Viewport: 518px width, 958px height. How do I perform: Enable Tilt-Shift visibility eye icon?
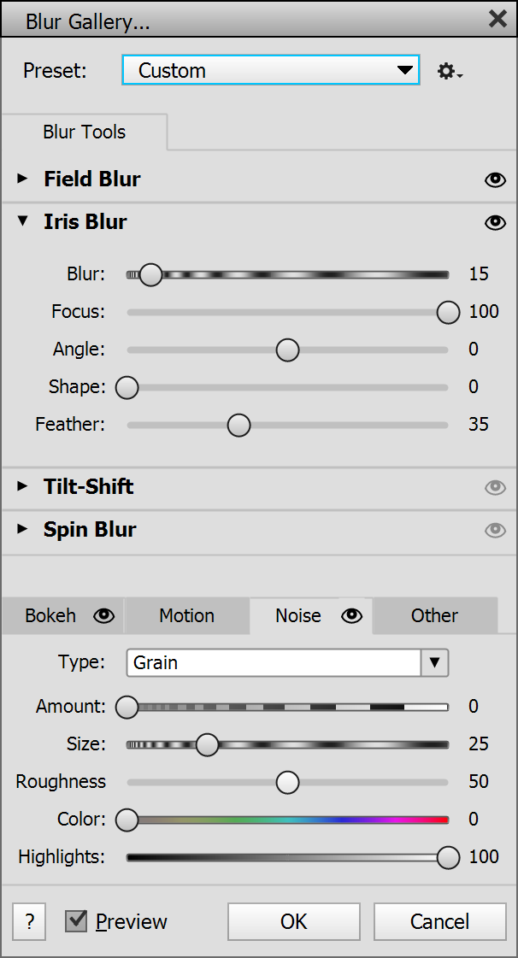tap(495, 487)
